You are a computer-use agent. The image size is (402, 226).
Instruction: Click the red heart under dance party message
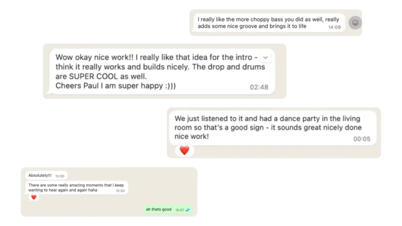pyautogui.click(x=184, y=151)
